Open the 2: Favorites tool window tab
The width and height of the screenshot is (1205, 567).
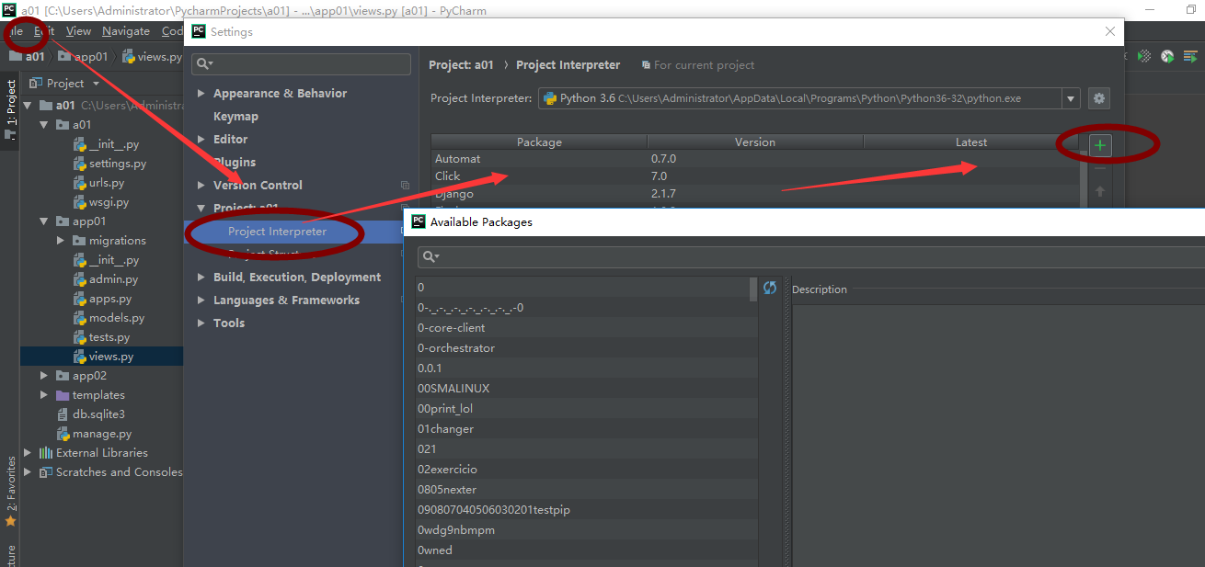pos(10,482)
